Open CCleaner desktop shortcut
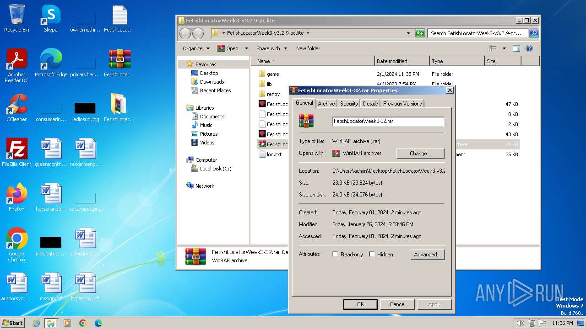 pos(16,108)
